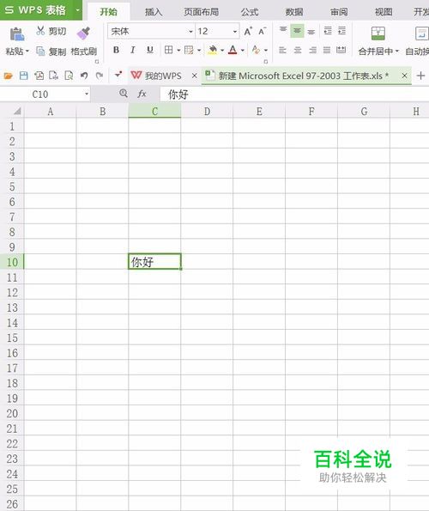Click the formula bar containing 你好
Viewport: 429px width, 511px height.
pos(294,94)
